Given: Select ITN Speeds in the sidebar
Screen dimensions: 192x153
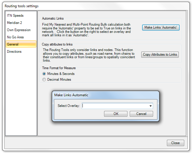Looking at the screenshot, I should [15, 16].
